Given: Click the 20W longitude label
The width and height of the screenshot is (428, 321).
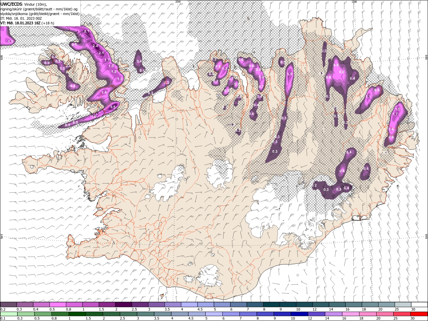Looking at the screenshot, I should pyautogui.click(x=178, y=2).
